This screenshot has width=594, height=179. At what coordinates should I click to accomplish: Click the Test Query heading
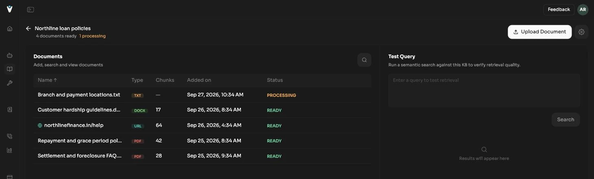[402, 57]
